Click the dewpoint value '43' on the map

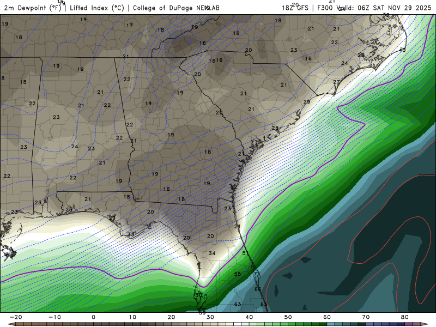pyautogui.click(x=402, y=50)
